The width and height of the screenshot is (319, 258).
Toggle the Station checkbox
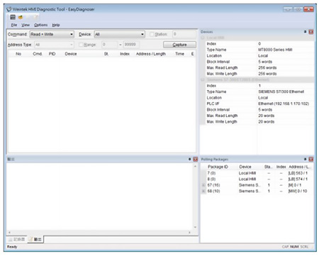pyautogui.click(x=152, y=34)
